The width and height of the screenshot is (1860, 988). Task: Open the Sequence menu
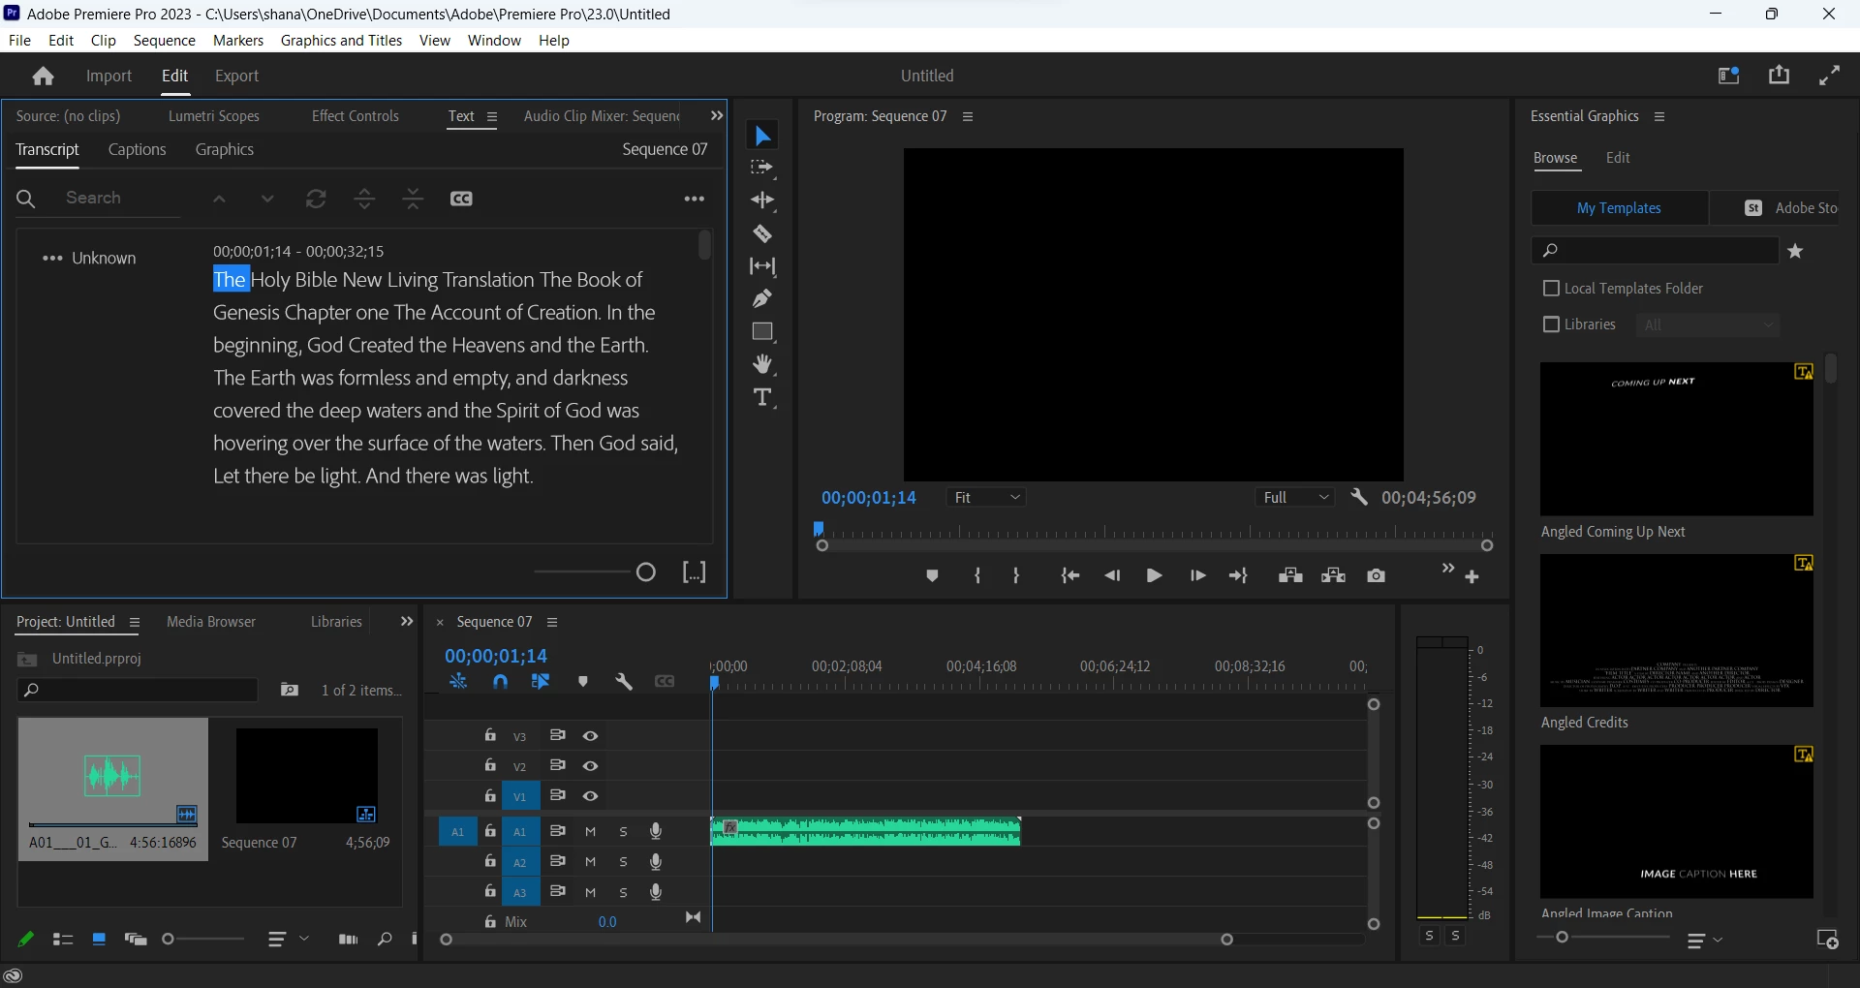(x=165, y=41)
